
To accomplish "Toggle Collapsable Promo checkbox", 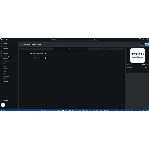I will [45, 58].
